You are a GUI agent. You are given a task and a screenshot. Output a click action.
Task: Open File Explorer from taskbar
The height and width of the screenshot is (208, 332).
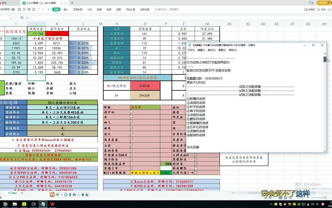(x=15, y=204)
